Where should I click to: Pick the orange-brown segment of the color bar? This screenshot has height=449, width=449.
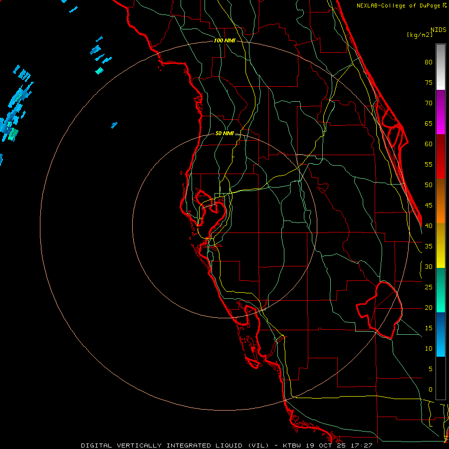coord(441,201)
